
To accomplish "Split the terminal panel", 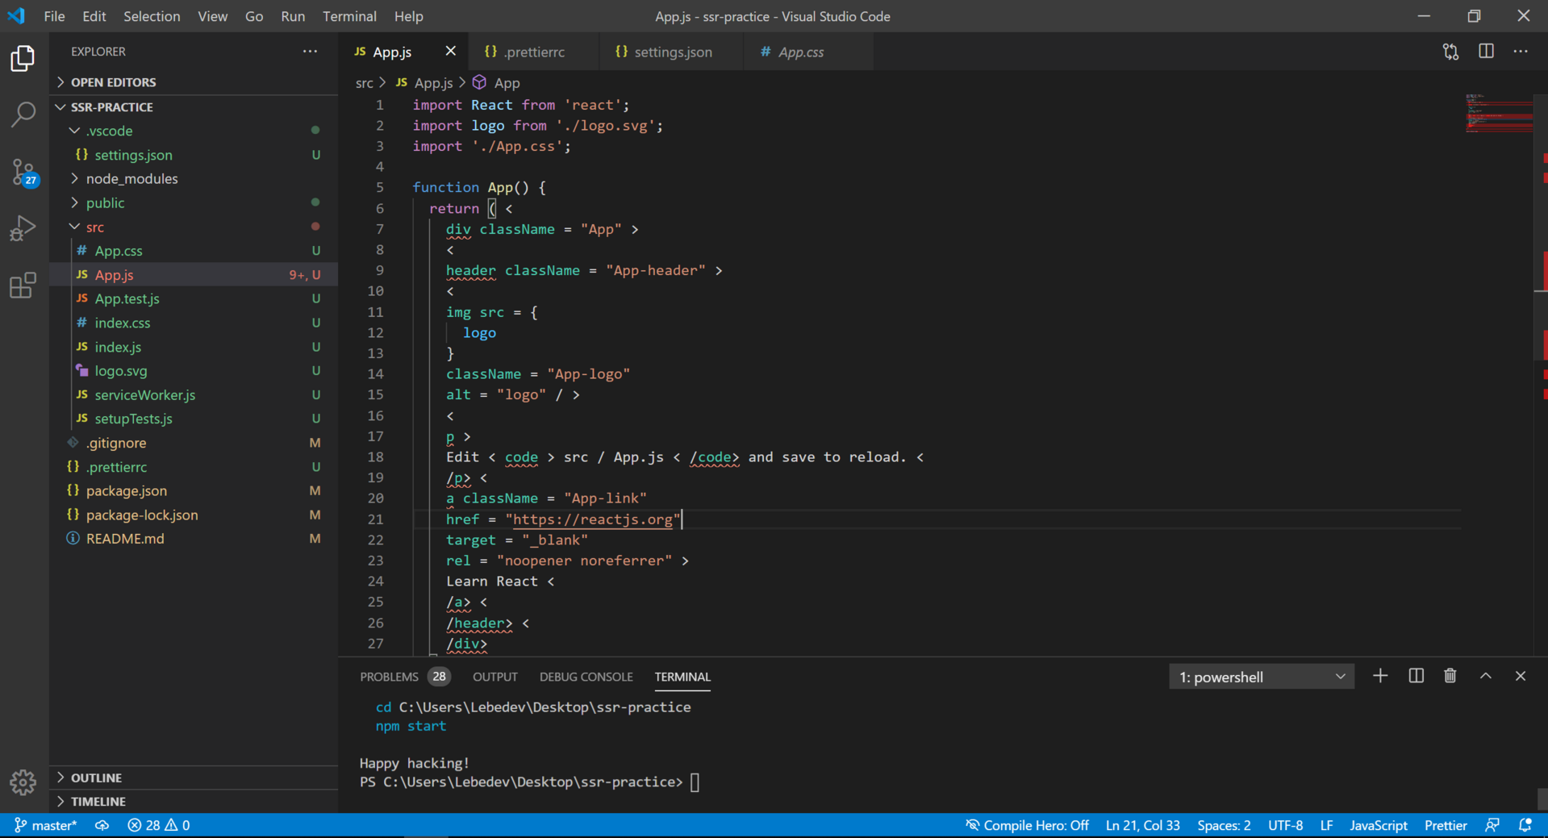I will 1416,676.
